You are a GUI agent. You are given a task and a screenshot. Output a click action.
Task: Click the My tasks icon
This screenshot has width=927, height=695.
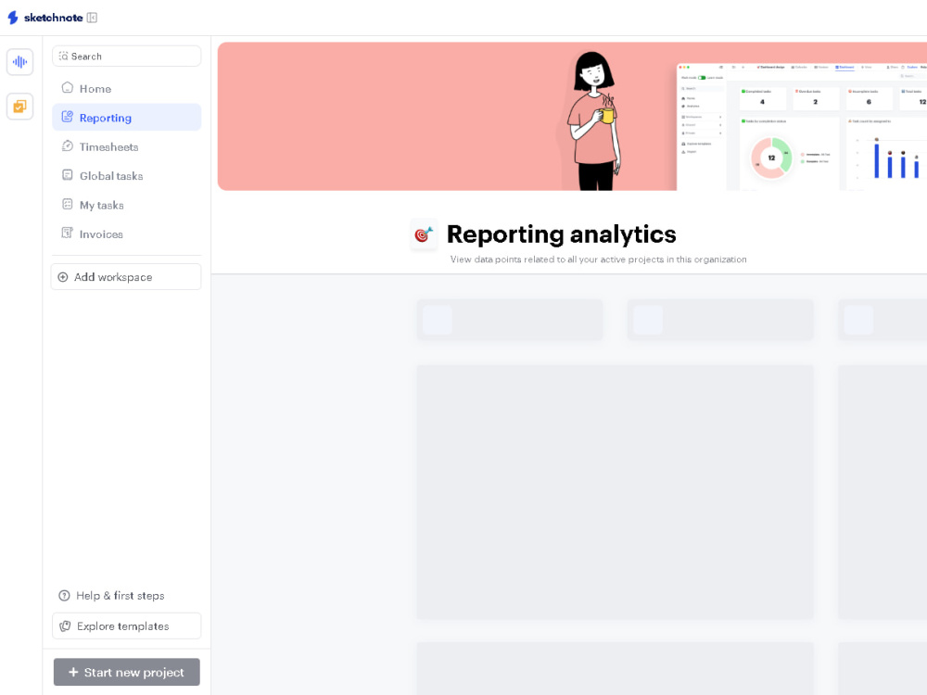click(x=68, y=204)
